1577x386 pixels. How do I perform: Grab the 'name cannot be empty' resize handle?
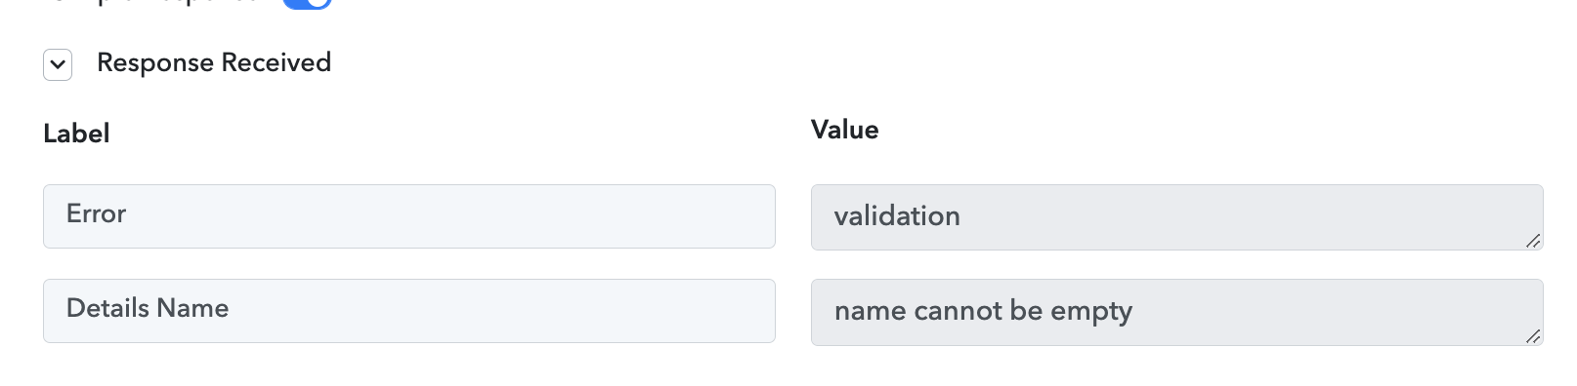1533,336
